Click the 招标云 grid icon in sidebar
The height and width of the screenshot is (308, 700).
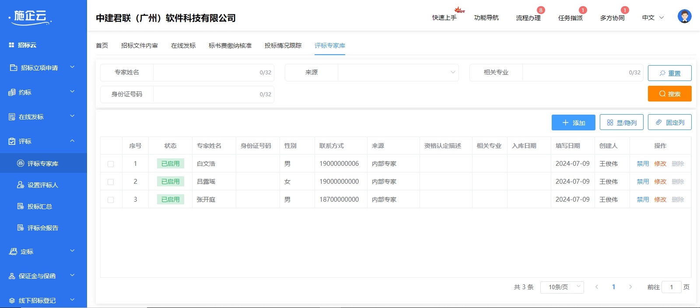tap(11, 45)
